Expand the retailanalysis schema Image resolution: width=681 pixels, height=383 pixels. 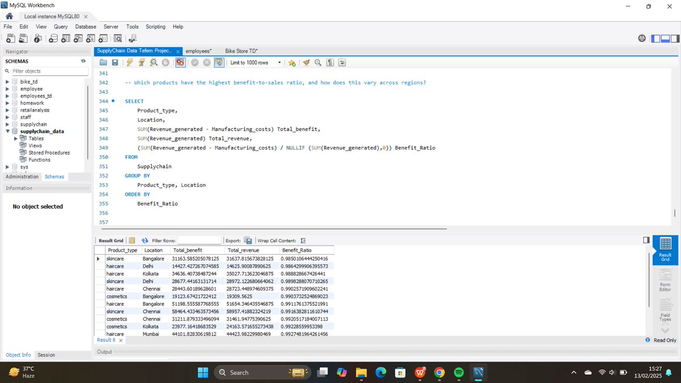coord(7,110)
